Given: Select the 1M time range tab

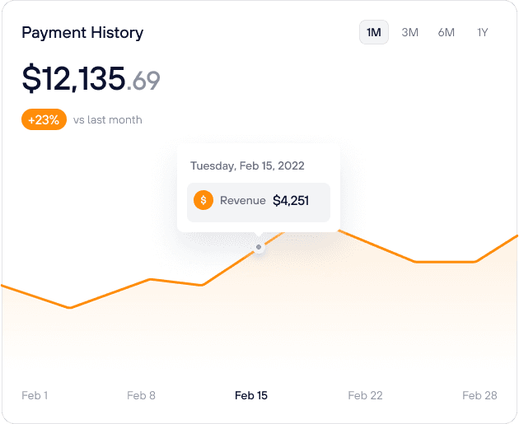Looking at the screenshot, I should point(374,32).
